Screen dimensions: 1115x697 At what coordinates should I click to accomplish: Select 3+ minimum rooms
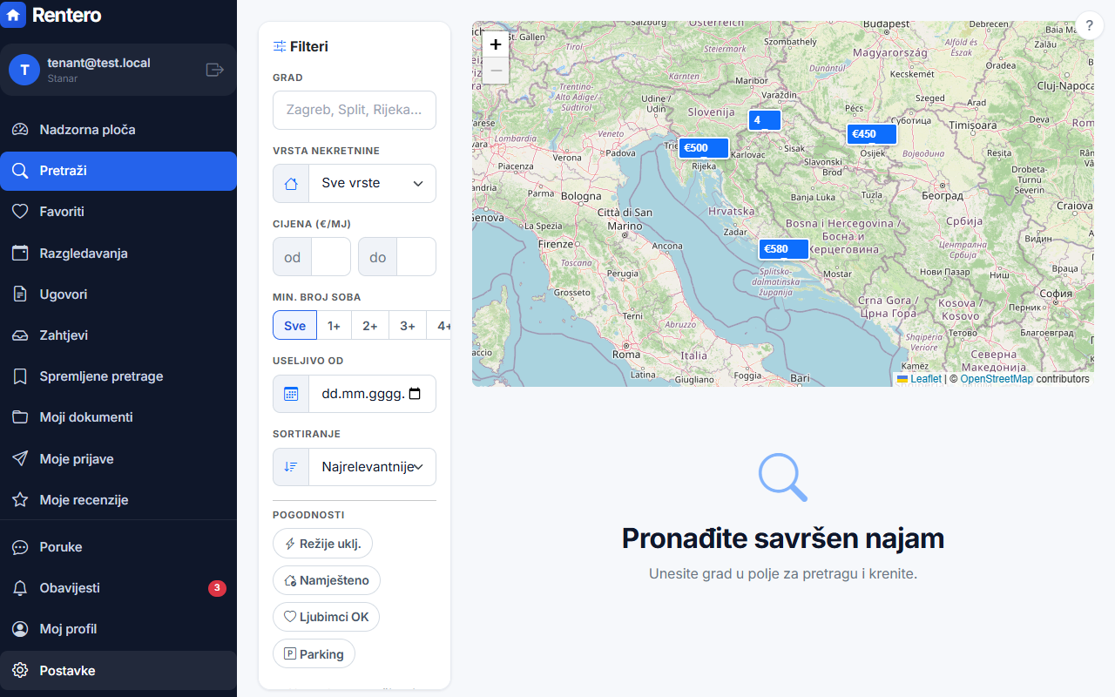click(x=408, y=326)
